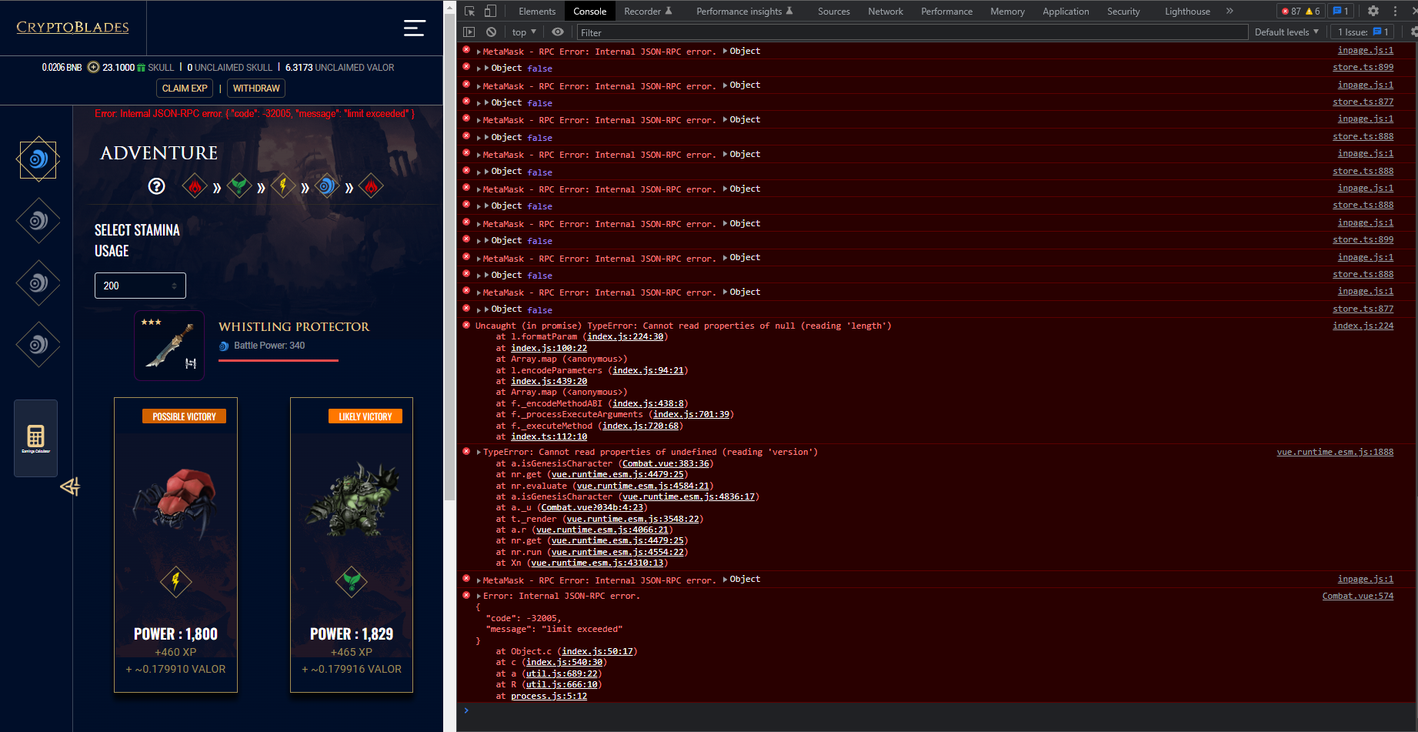Switch to the Network tab in DevTools

coord(885,11)
